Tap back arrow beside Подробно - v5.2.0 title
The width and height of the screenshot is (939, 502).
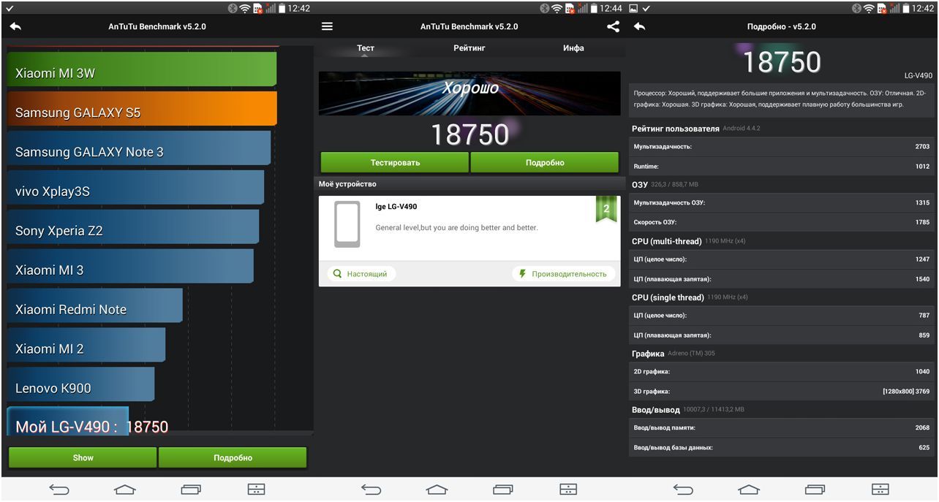pos(639,26)
